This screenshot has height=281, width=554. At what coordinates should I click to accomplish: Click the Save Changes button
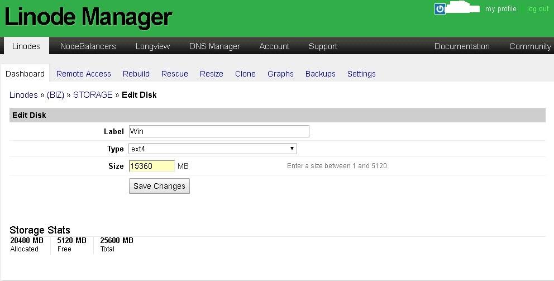pos(159,186)
